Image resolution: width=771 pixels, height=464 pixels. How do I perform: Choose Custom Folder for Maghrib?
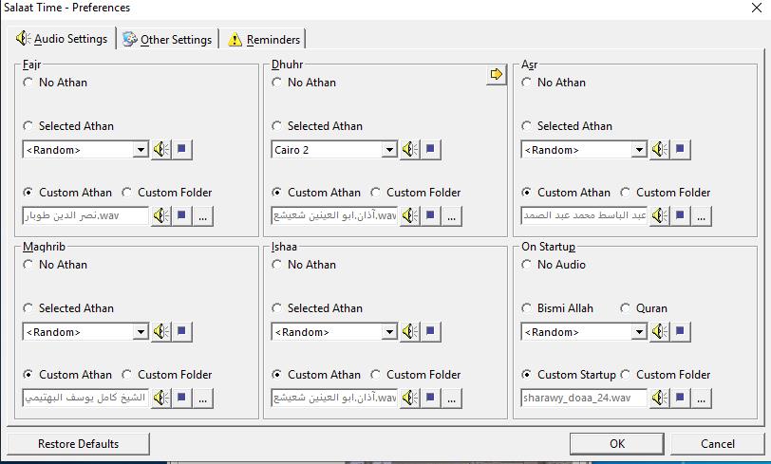(128, 375)
